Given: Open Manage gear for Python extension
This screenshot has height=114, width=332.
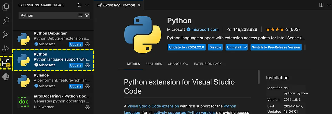Looking at the screenshot, I should [87, 65].
